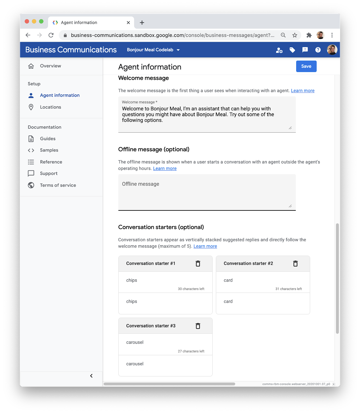Delete Conversation starter #3
Viewport: 360px width, 413px height.
(198, 326)
